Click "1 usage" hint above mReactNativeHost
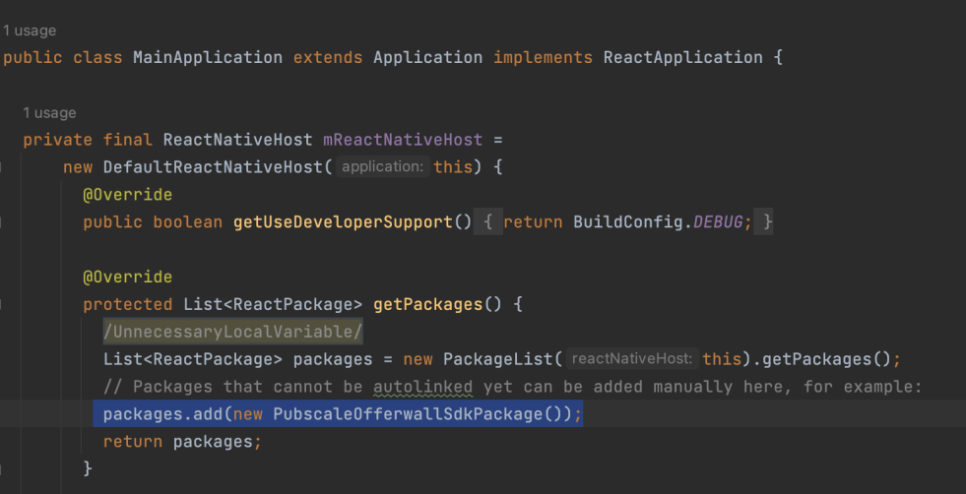This screenshot has width=966, height=494. pos(49,113)
